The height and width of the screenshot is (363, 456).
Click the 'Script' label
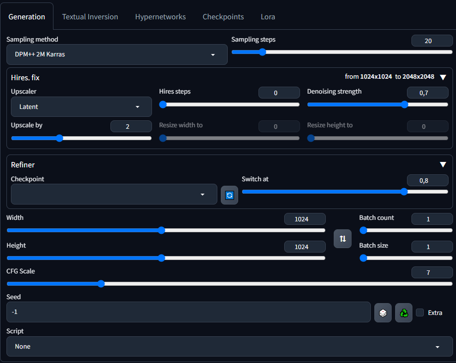coord(15,331)
